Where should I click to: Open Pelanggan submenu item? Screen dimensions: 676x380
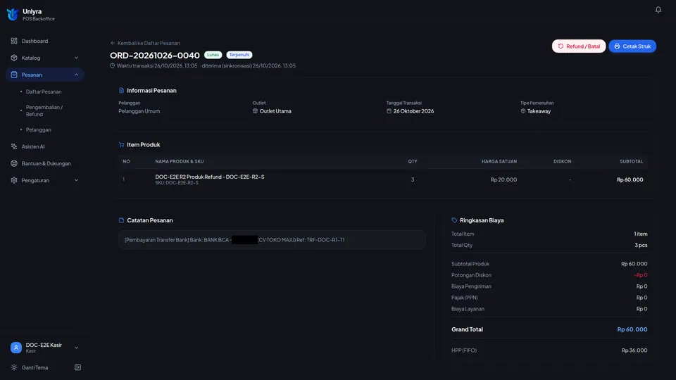point(38,129)
